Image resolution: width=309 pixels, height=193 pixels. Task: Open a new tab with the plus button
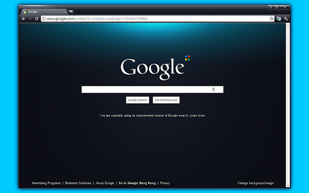coord(71,12)
